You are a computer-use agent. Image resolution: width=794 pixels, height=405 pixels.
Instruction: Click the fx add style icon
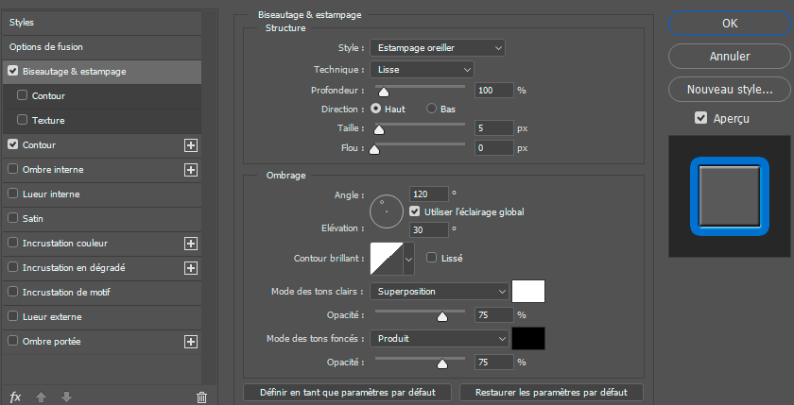15,397
